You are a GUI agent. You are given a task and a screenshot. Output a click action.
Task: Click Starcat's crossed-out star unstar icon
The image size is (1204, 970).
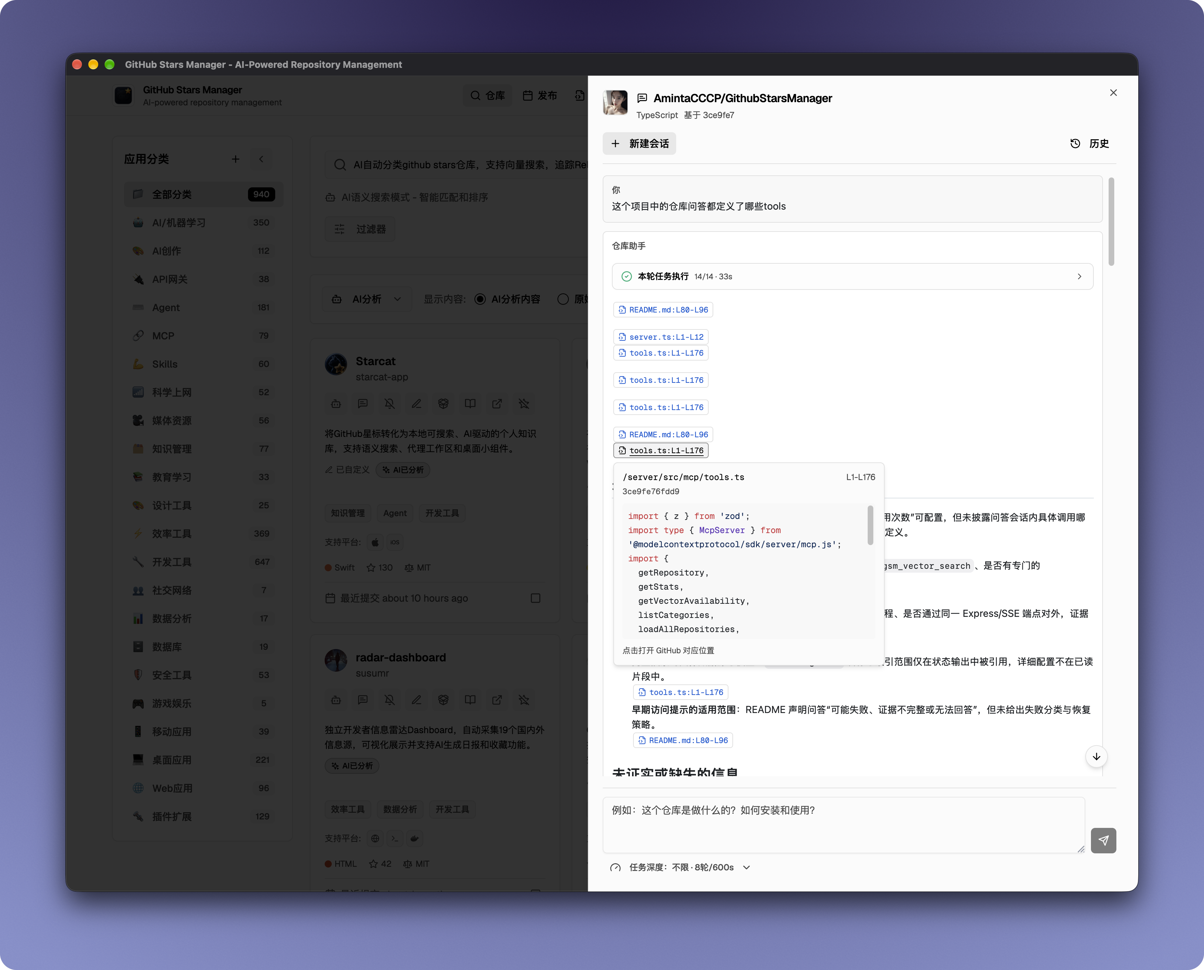523,403
